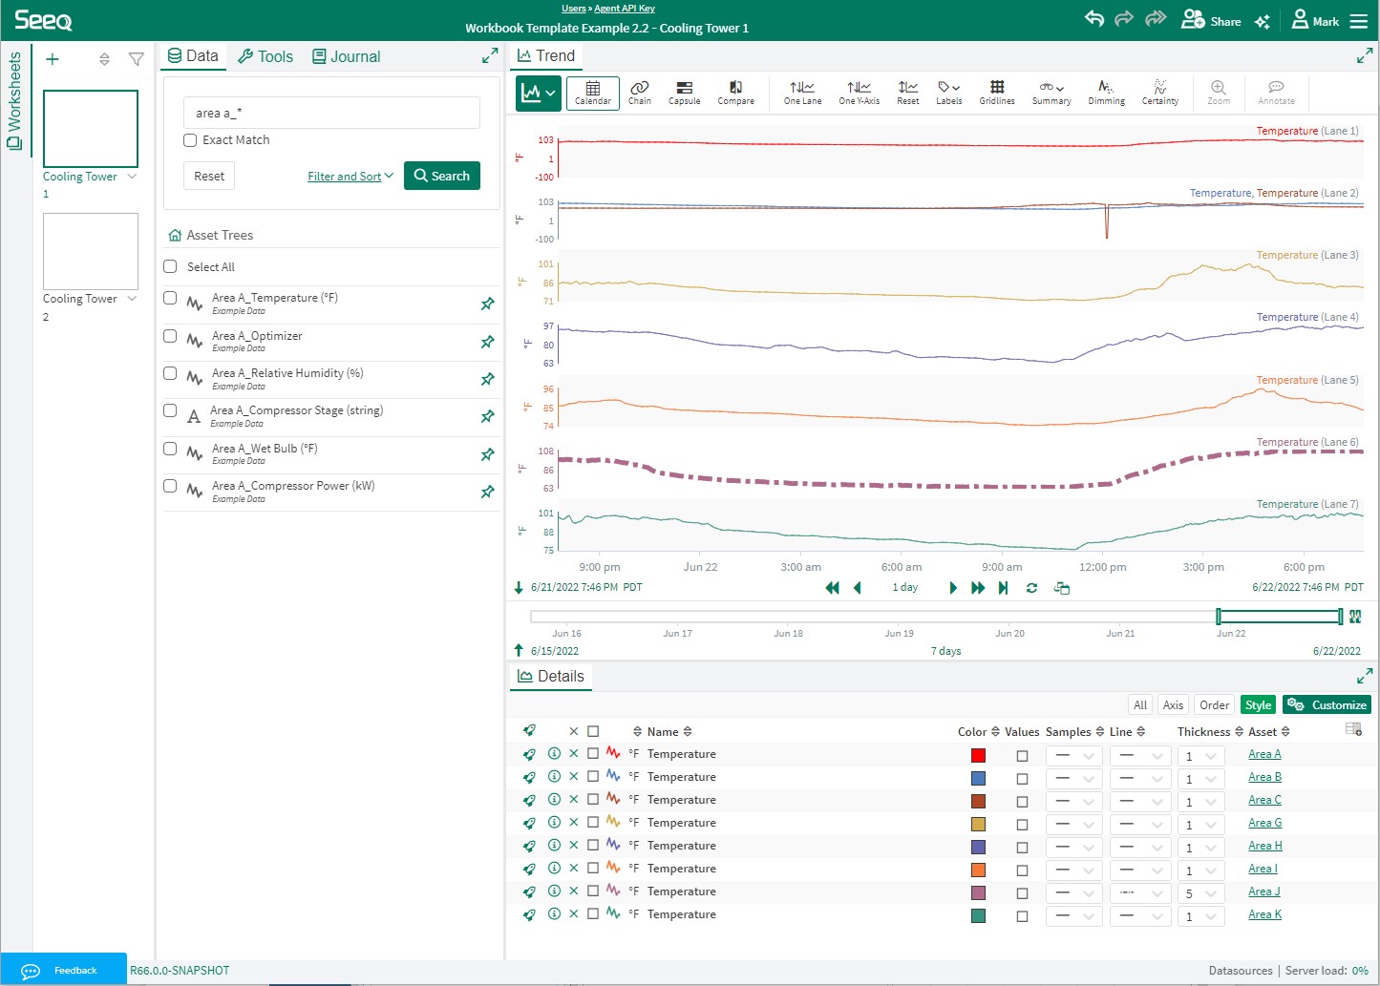Focus the search field containing area a_*
The image size is (1380, 986).
331,113
